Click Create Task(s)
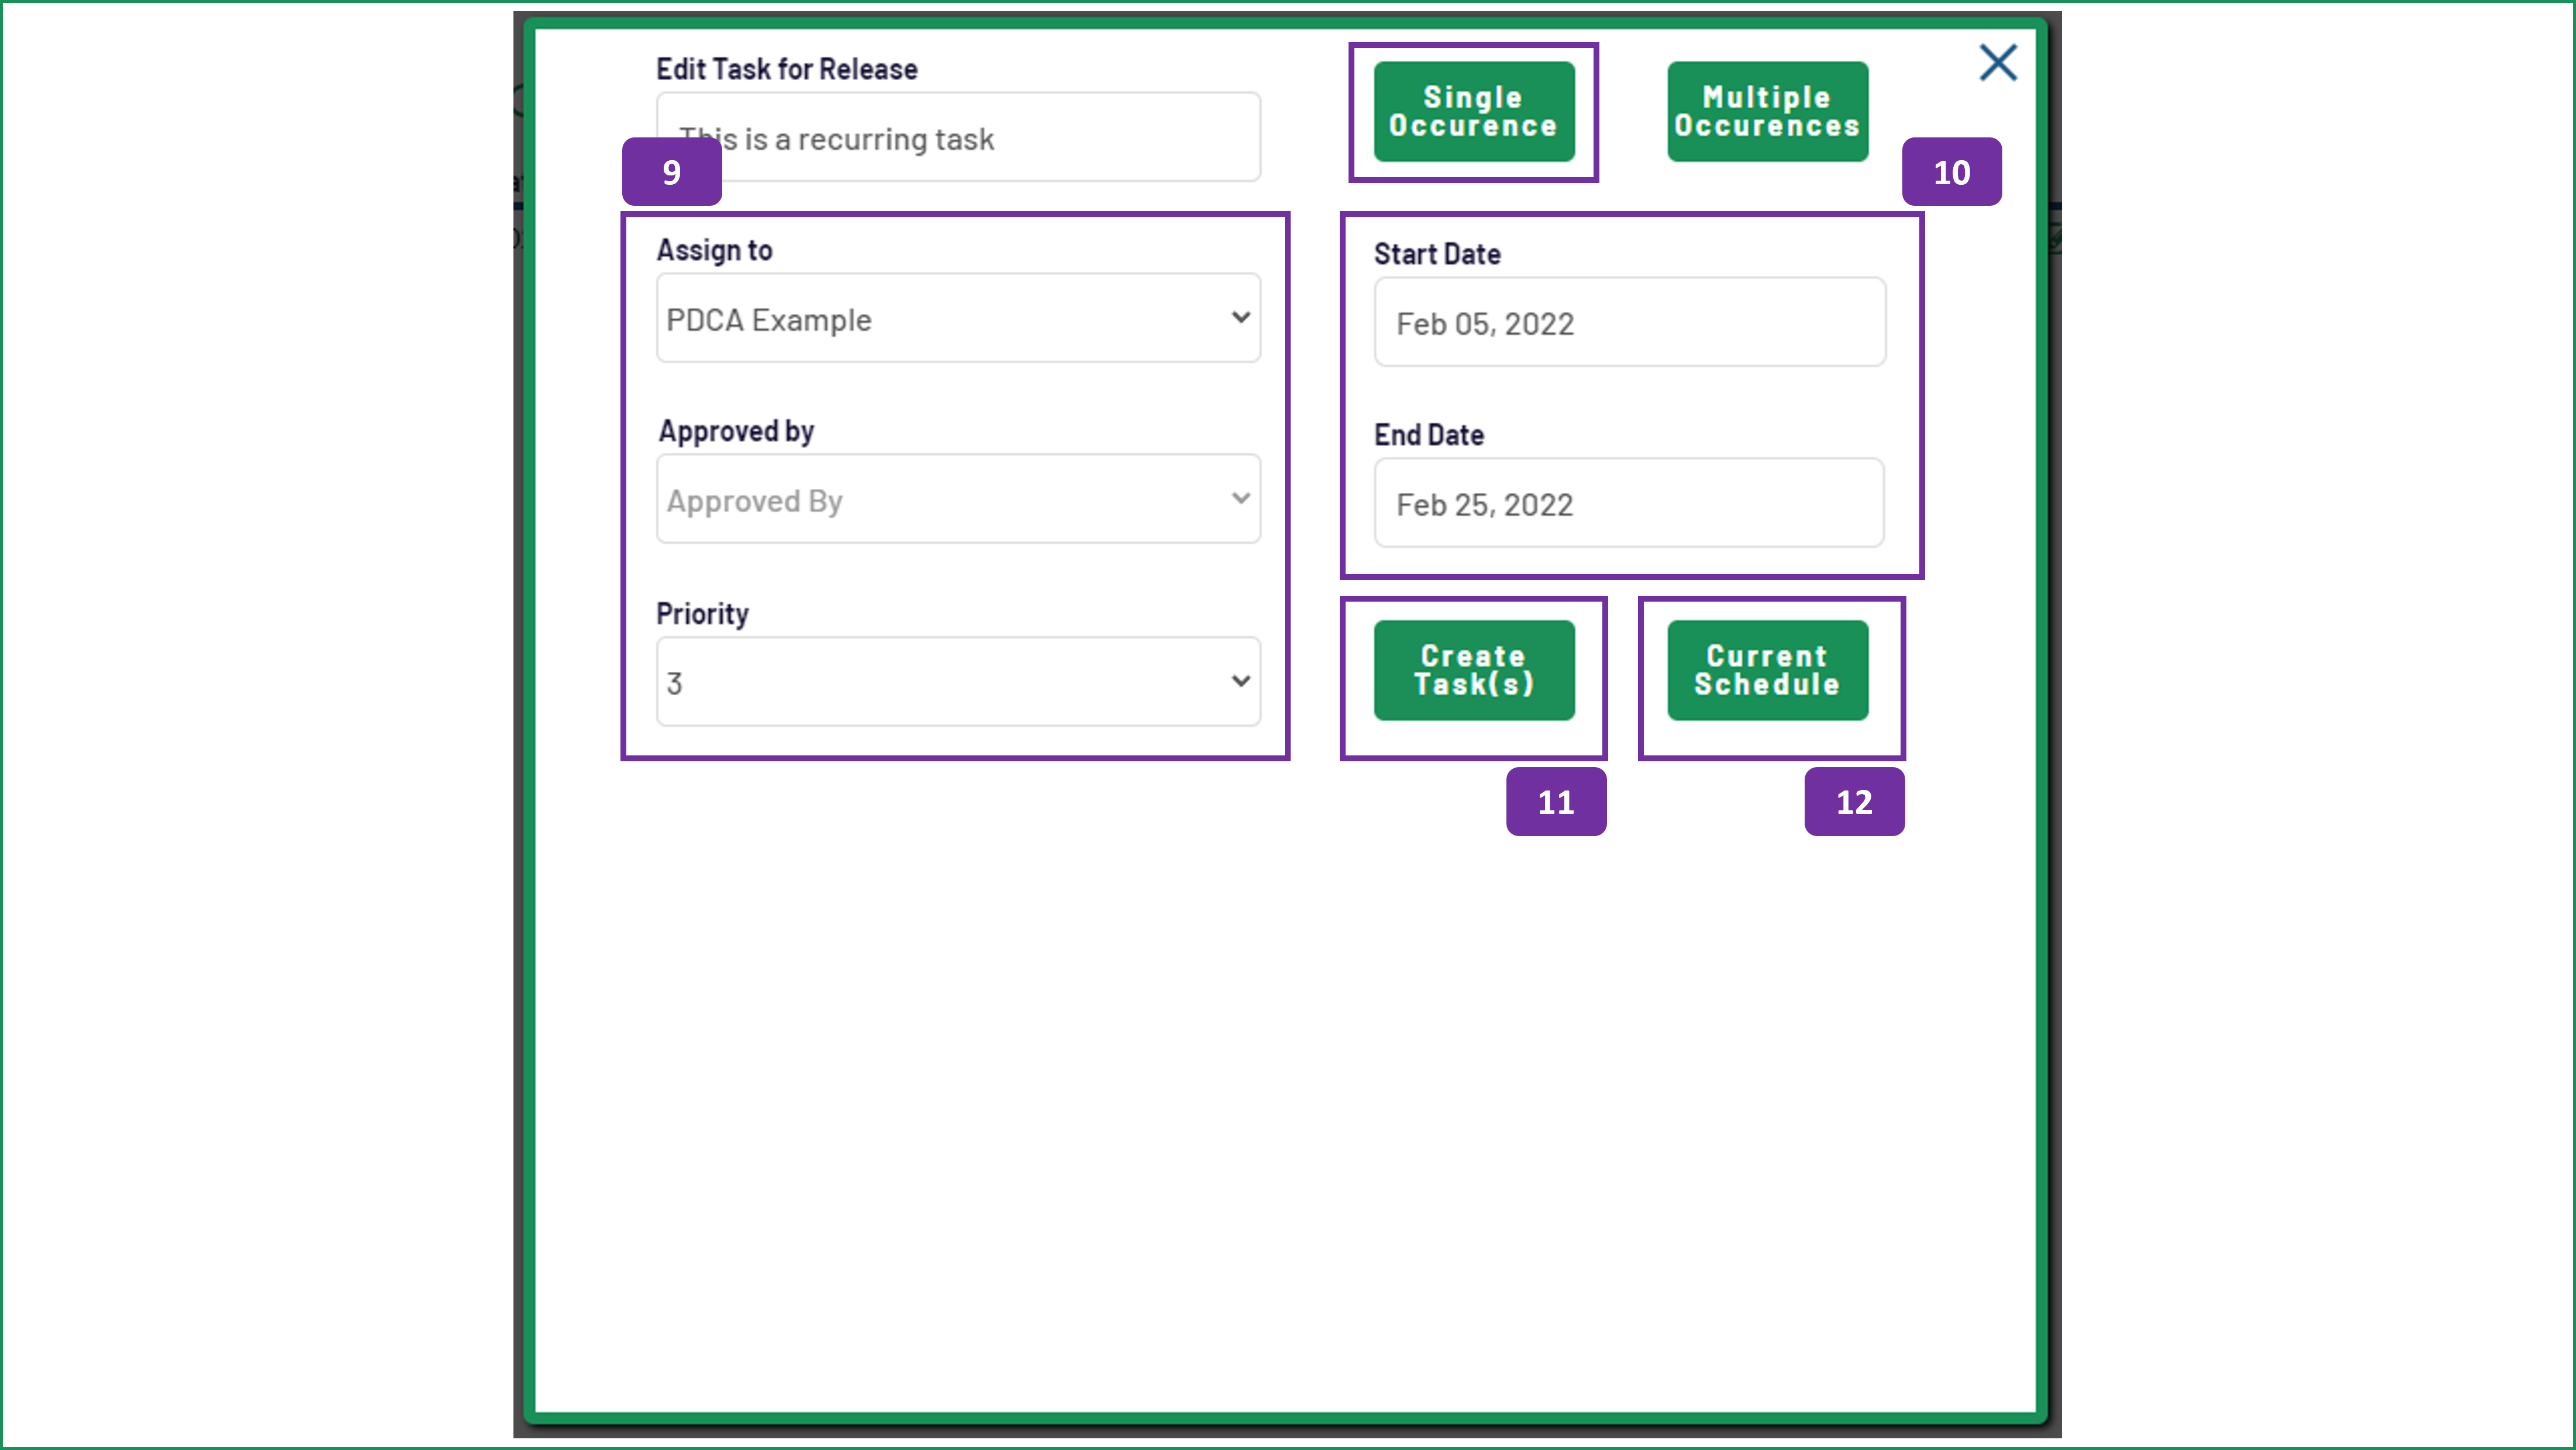The image size is (2576, 1450). (1473, 670)
